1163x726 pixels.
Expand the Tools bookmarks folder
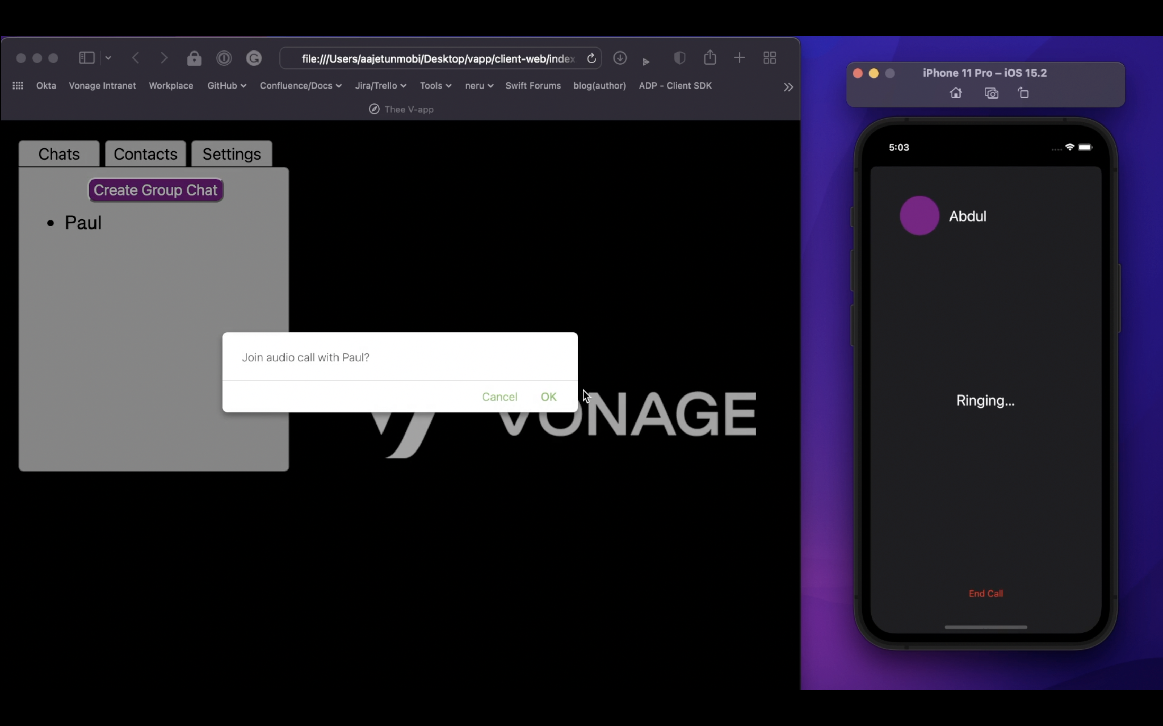pos(436,85)
